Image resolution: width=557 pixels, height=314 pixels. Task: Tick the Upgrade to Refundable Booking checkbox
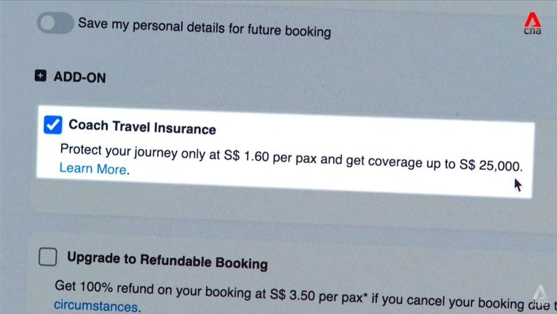pos(48,256)
